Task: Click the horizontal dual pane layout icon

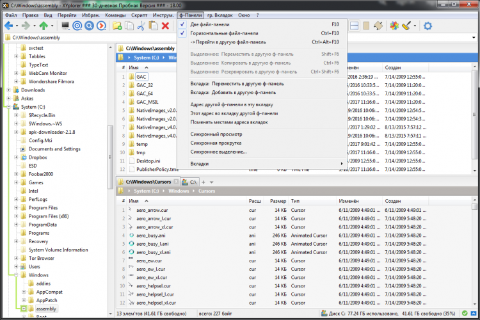Action: 354,26
